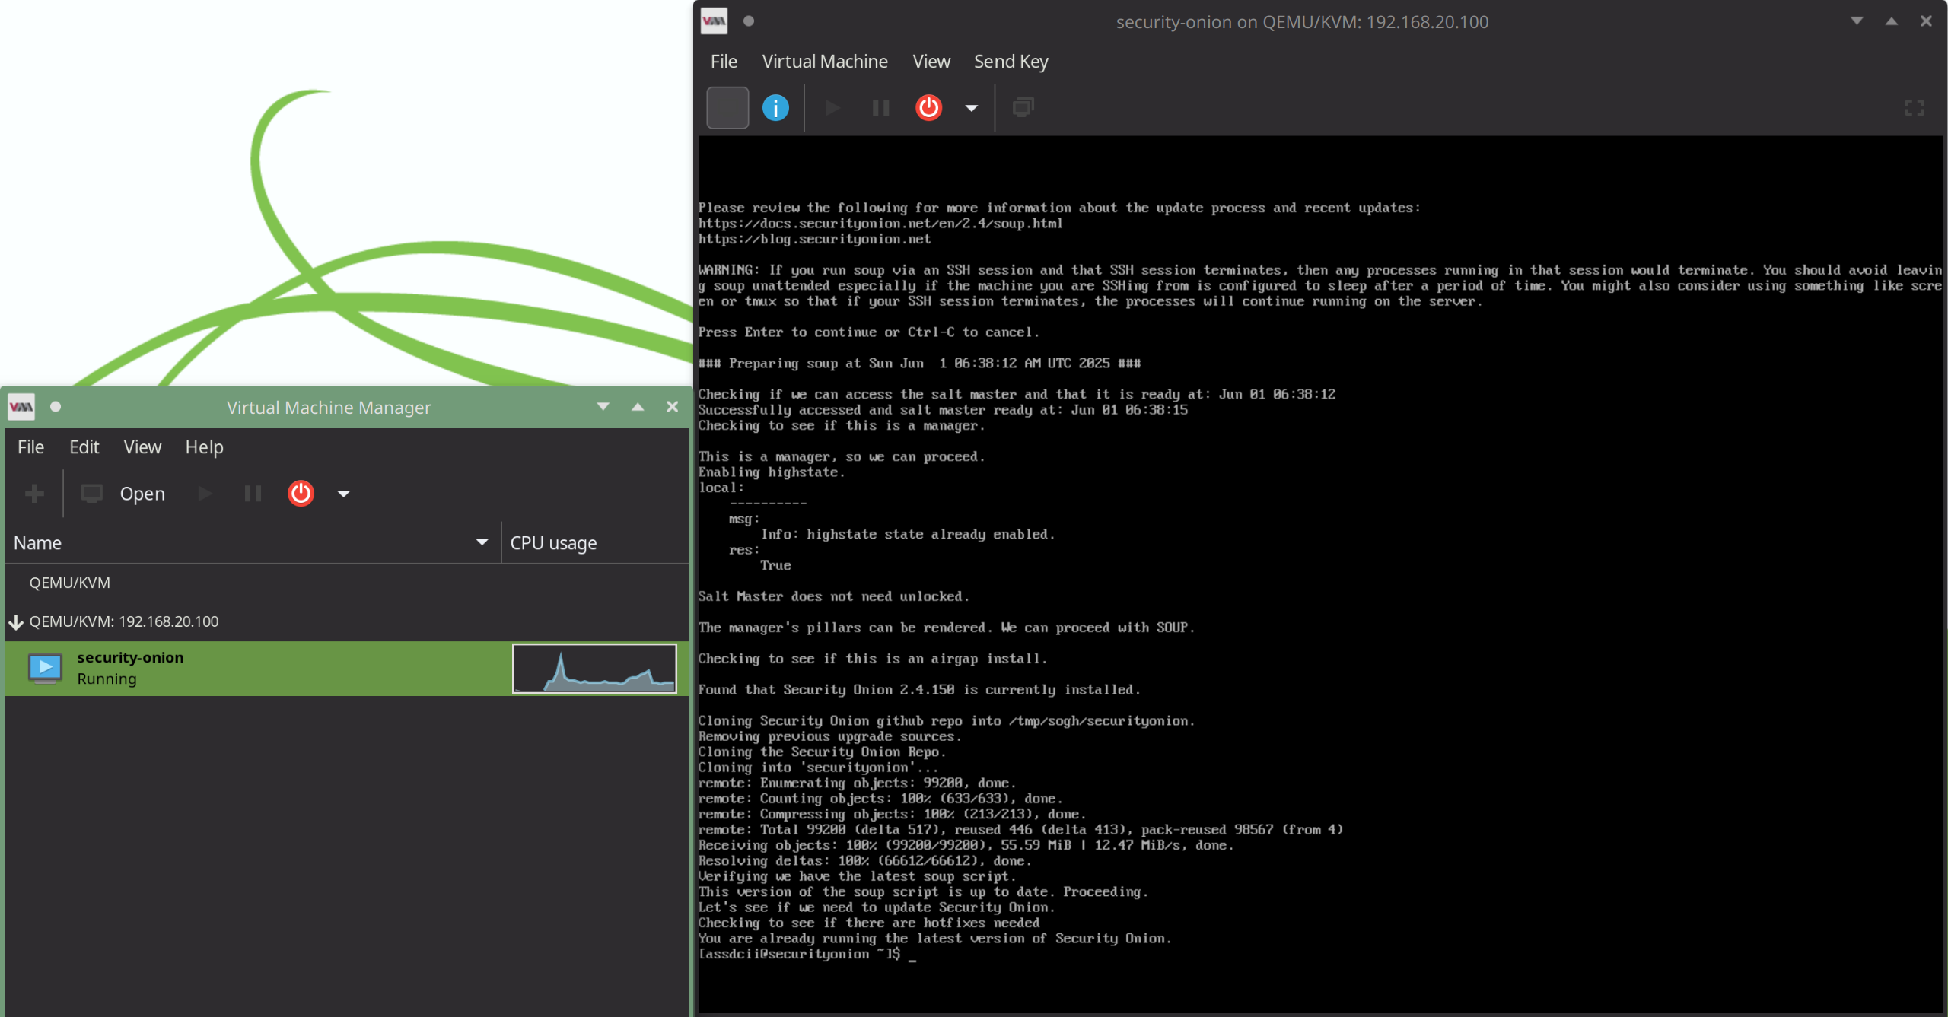Screen dimensions: 1948x1017
Task: Open File menu in Virtual Machine Manager
Action: pyautogui.click(x=30, y=447)
